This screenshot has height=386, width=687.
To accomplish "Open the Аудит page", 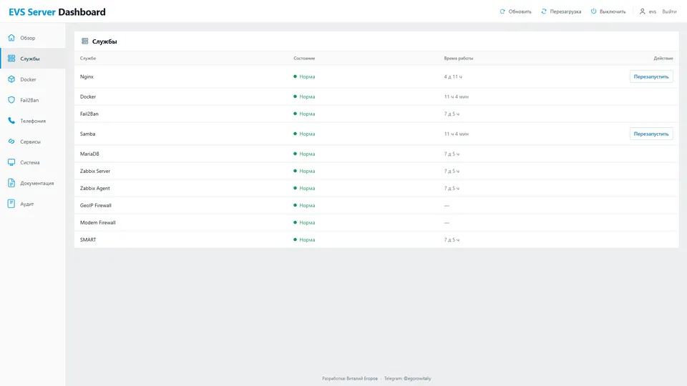I will click(33, 204).
